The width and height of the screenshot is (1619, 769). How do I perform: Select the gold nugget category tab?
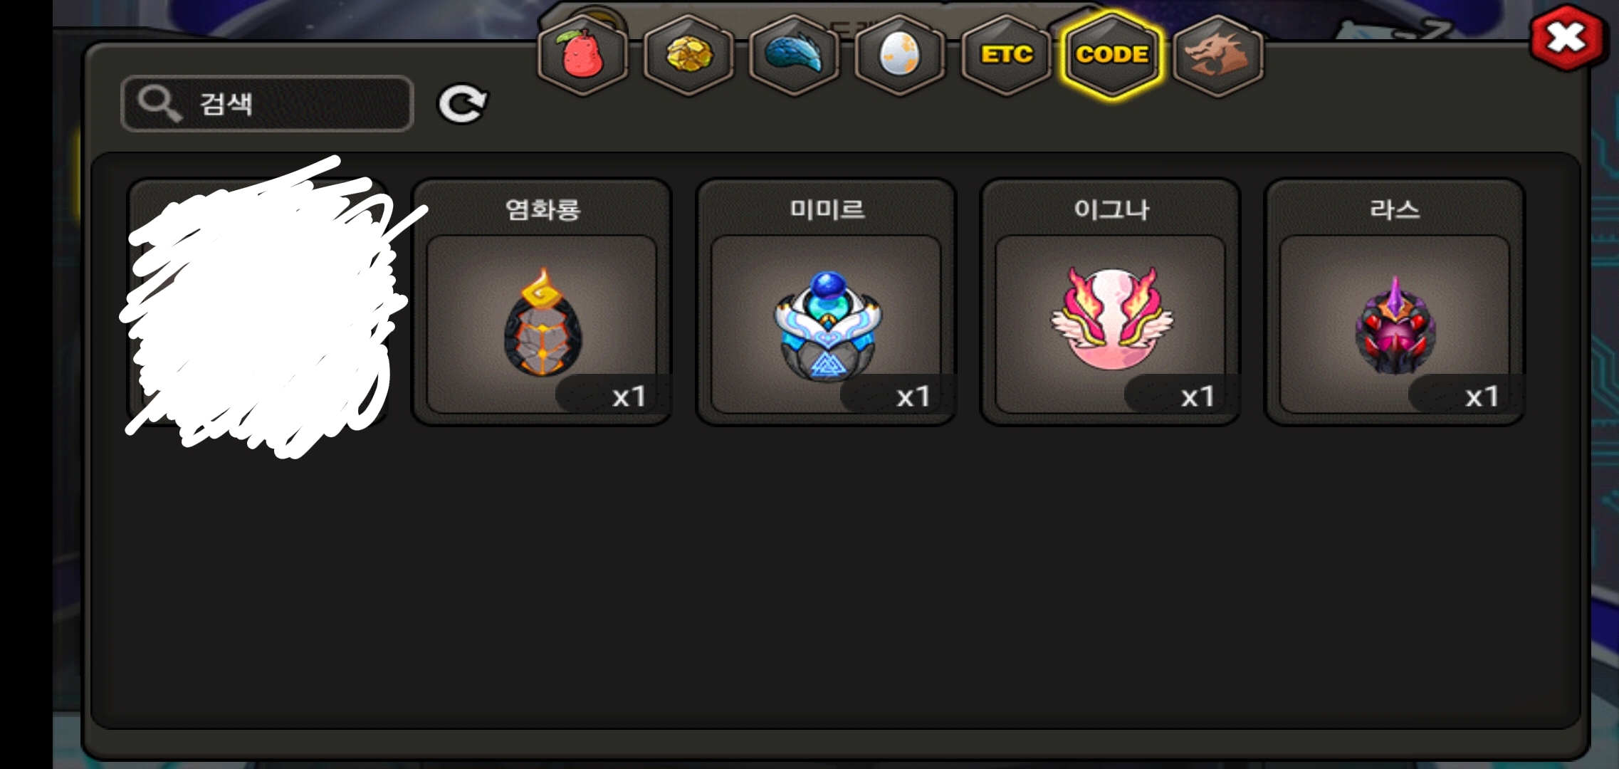coord(688,55)
